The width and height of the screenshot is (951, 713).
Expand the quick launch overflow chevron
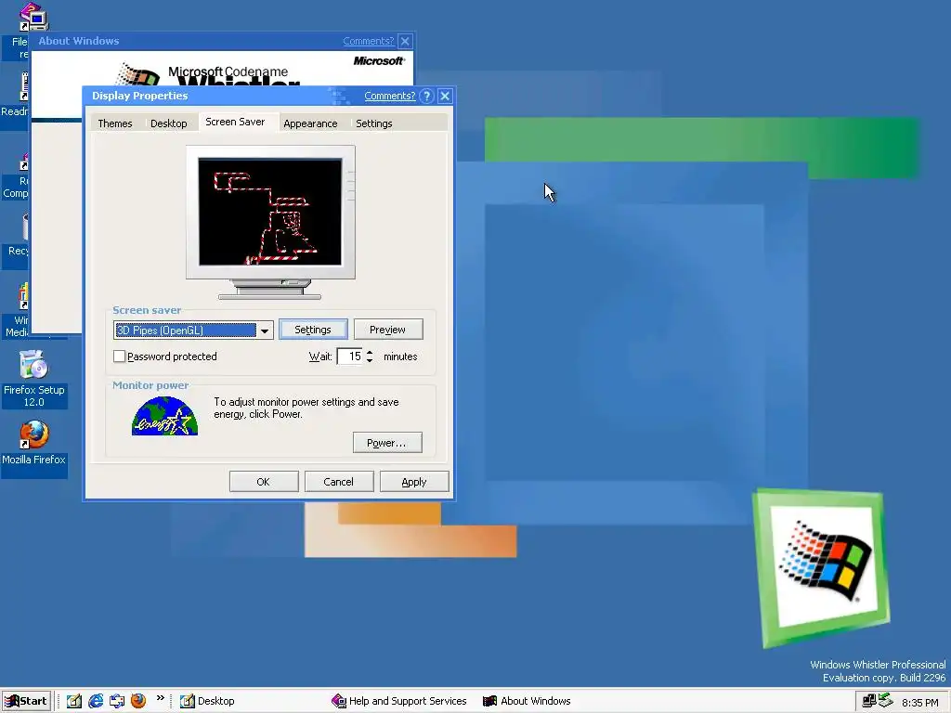point(160,698)
